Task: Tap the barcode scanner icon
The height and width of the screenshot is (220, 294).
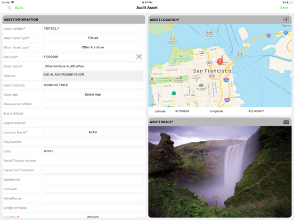Action: (x=138, y=57)
